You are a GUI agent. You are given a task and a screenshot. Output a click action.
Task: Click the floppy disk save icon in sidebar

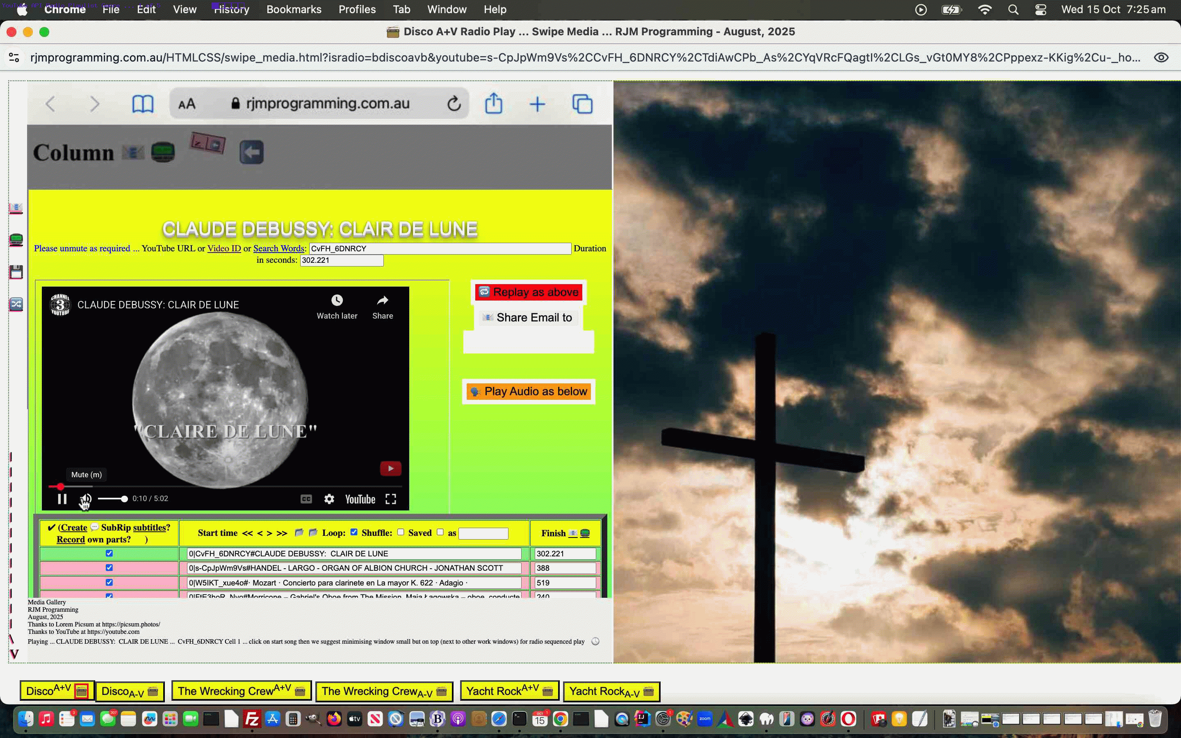pos(16,272)
